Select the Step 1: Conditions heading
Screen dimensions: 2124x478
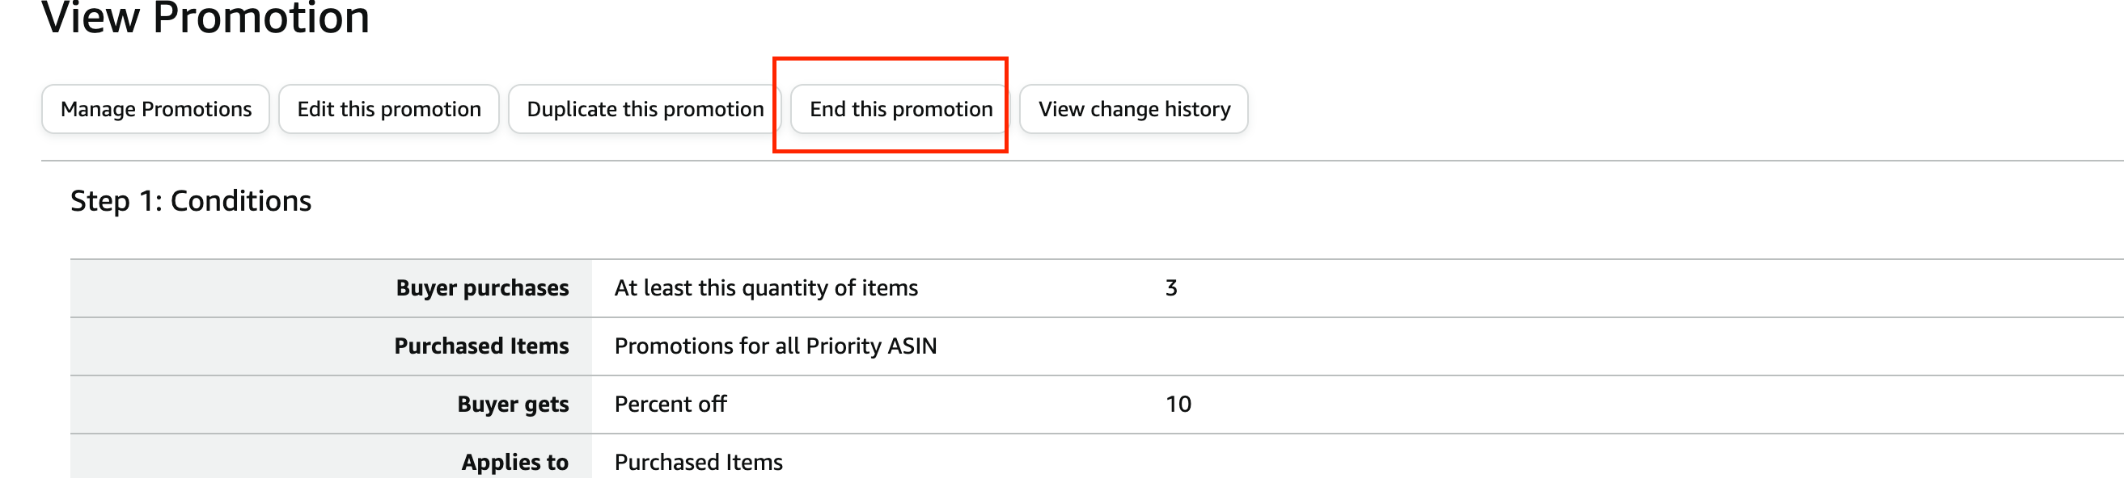(190, 201)
